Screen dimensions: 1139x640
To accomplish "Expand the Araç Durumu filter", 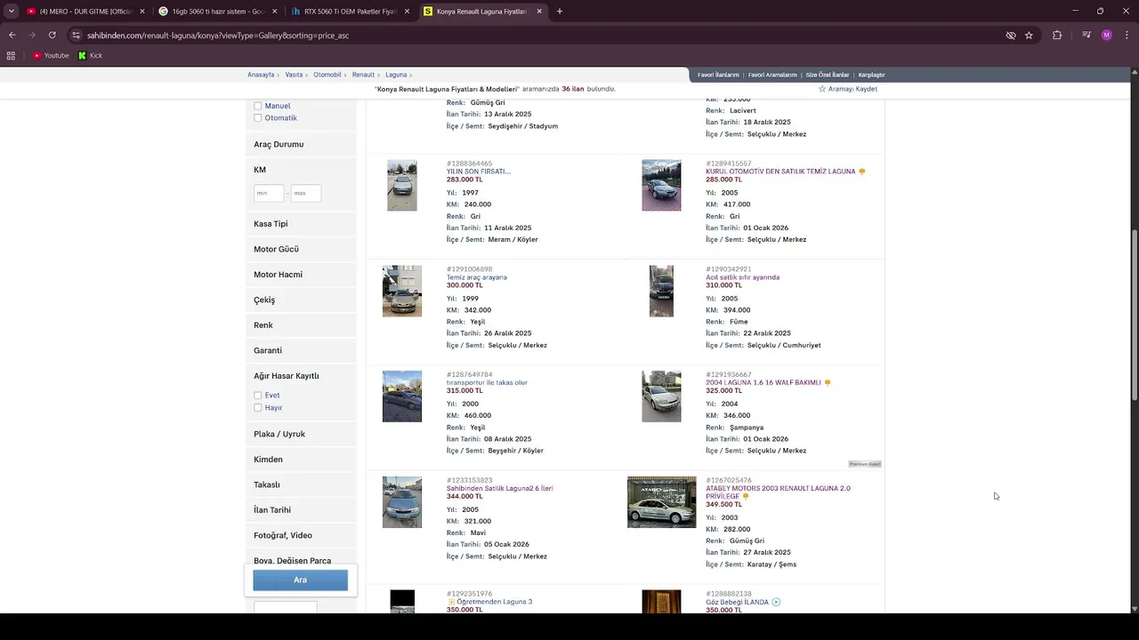I will tap(301, 144).
